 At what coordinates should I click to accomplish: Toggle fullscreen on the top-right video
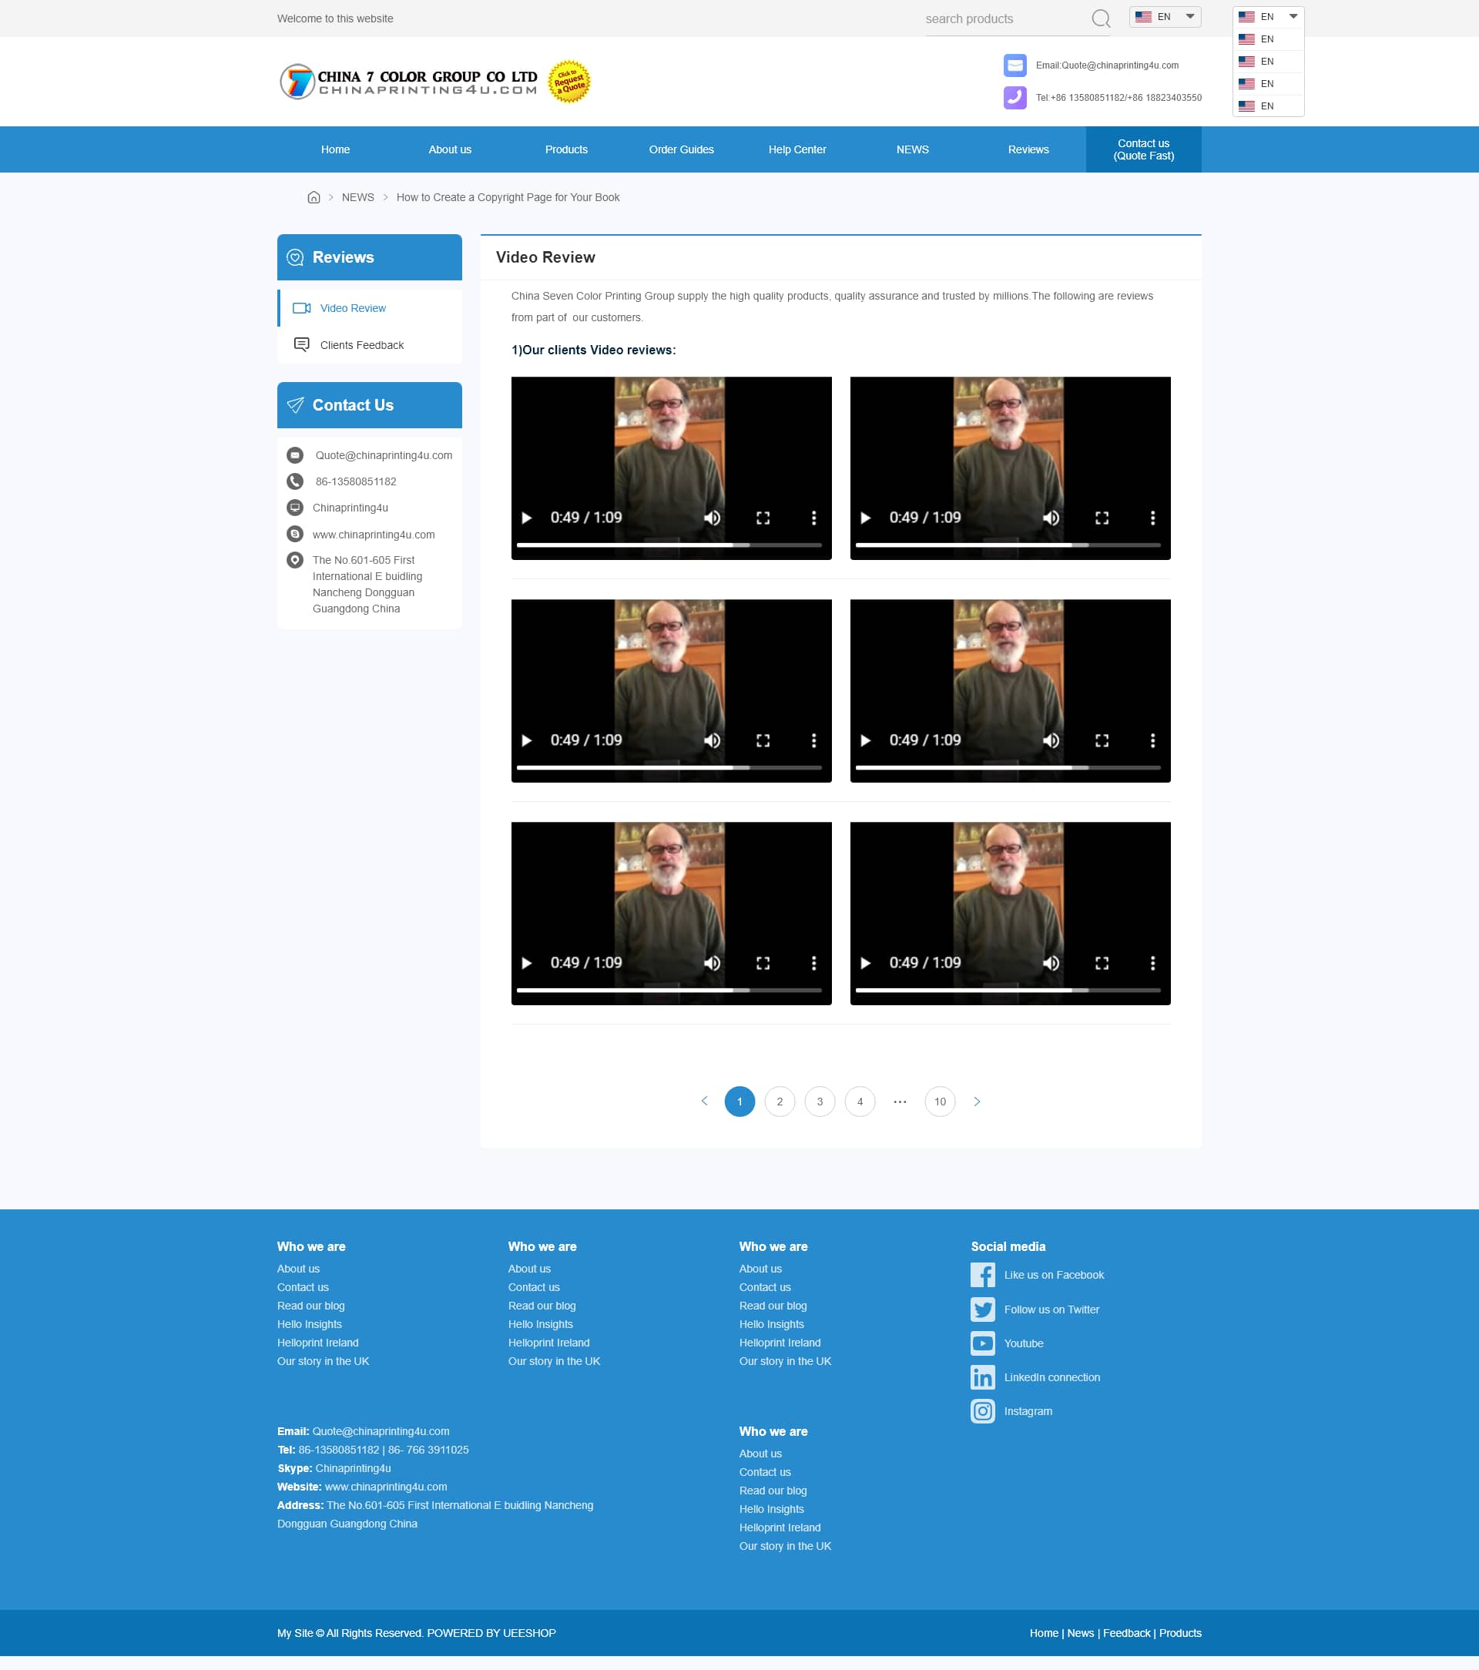click(1102, 518)
